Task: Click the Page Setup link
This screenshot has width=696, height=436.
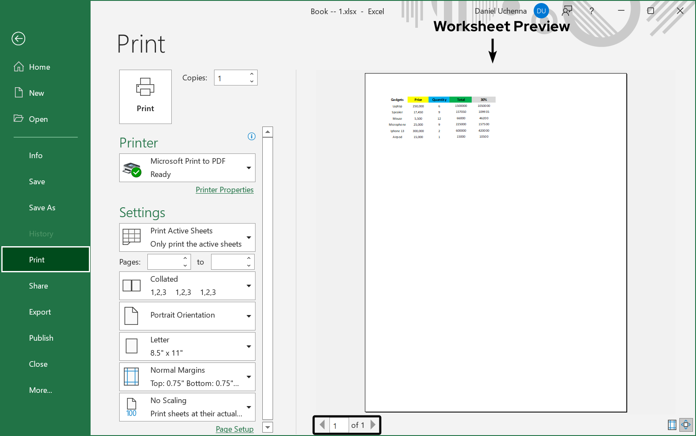Action: point(235,429)
